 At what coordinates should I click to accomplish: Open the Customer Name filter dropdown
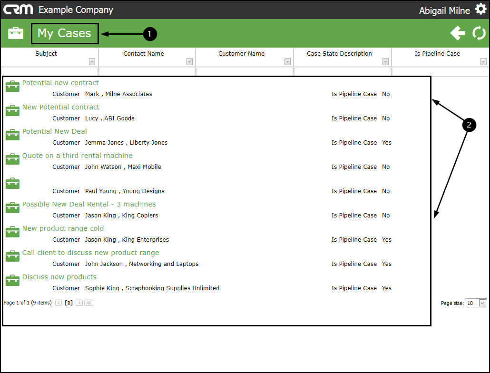(x=287, y=61)
